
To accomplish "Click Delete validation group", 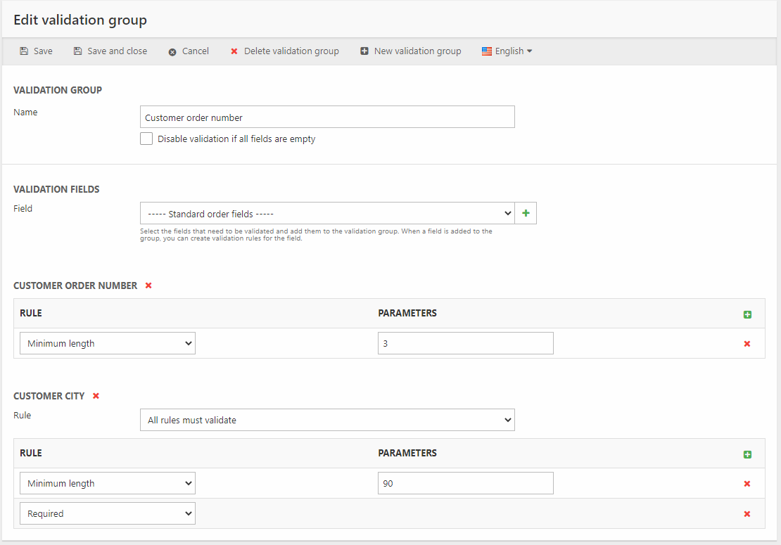I will (x=285, y=51).
